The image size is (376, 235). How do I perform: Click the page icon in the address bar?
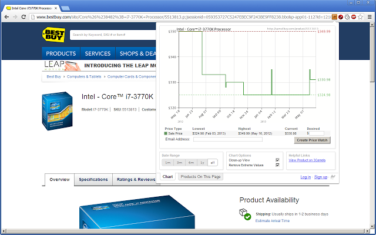click(33, 17)
